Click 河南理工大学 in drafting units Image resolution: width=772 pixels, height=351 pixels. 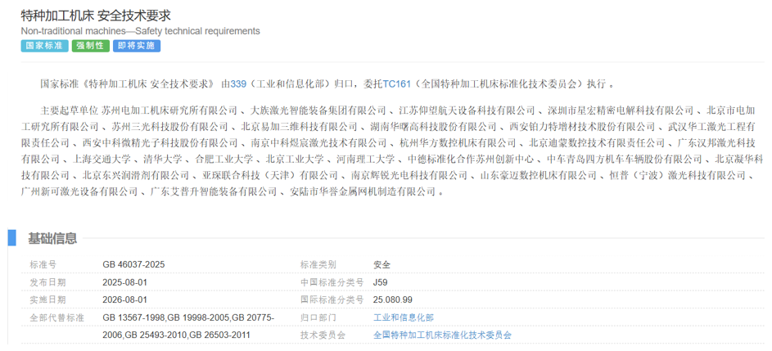point(366,160)
